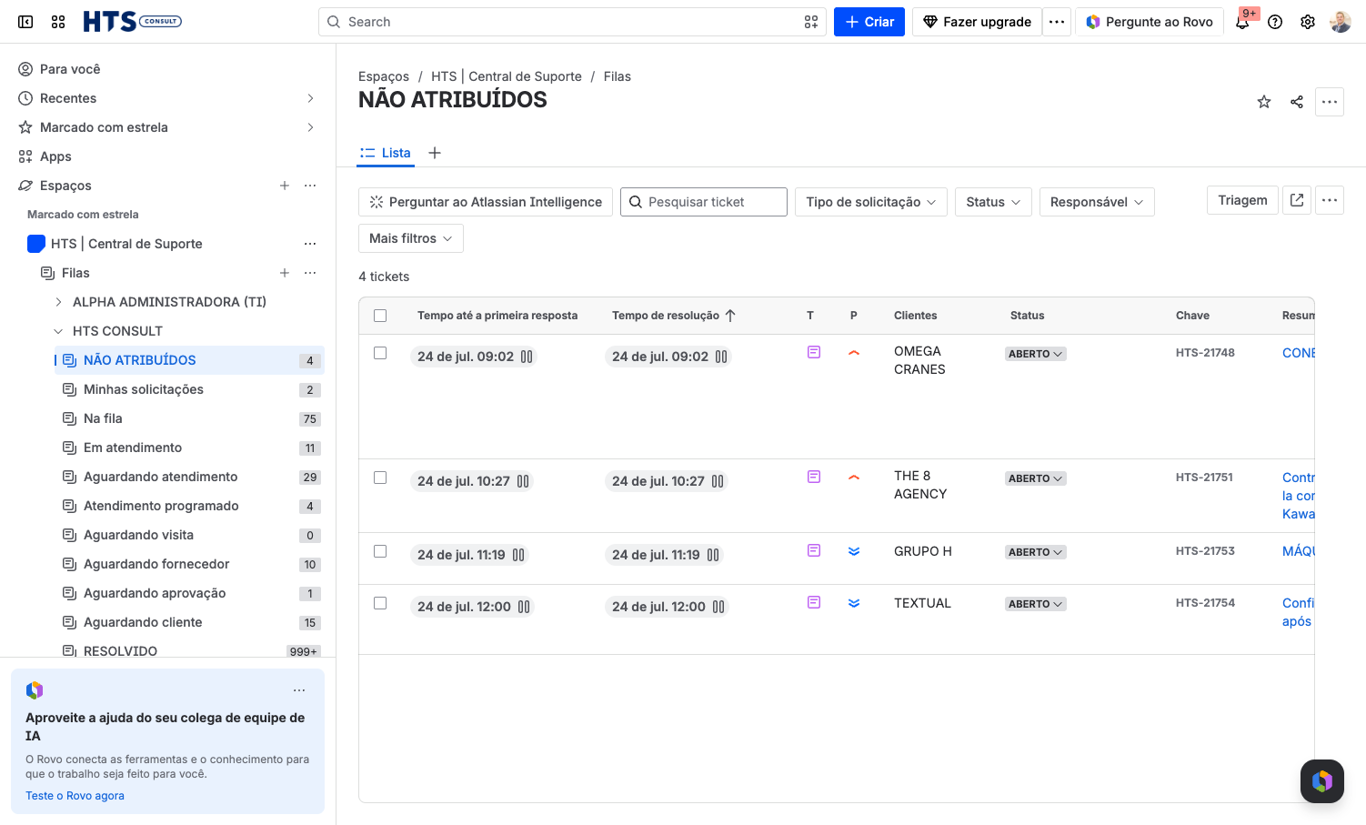Check the HTS-21748 OMEGA CRANES ticket checkbox
The image size is (1366, 825).
click(x=380, y=353)
